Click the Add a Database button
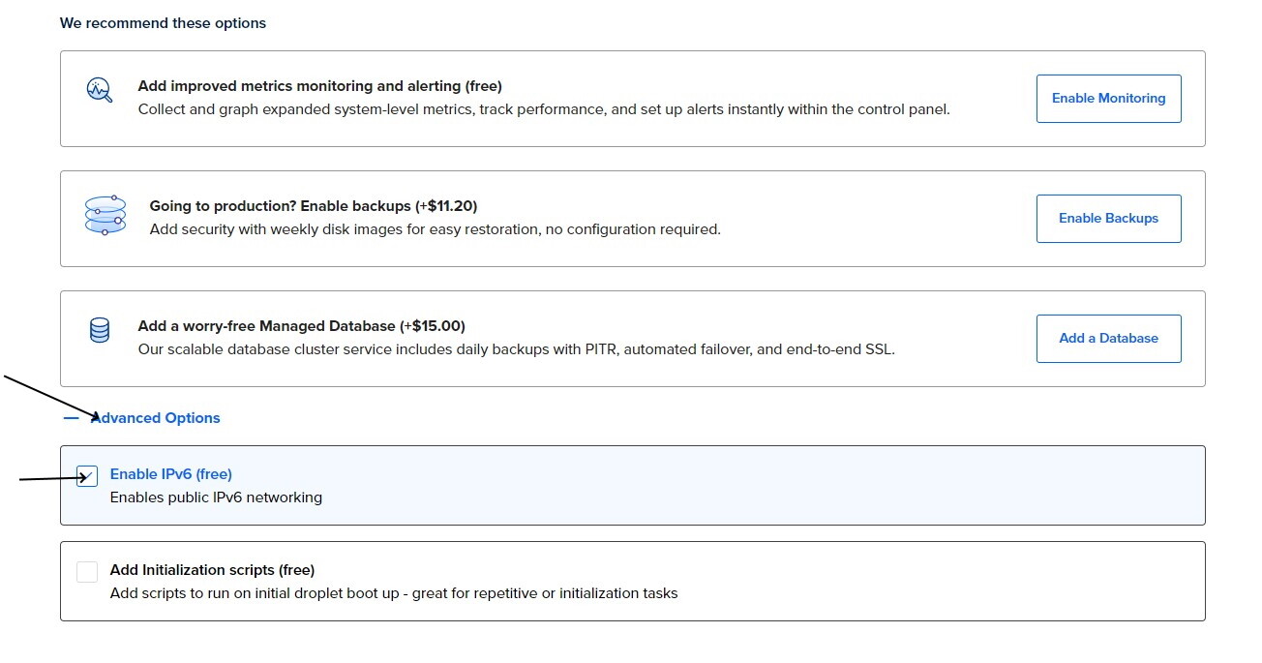 point(1109,339)
